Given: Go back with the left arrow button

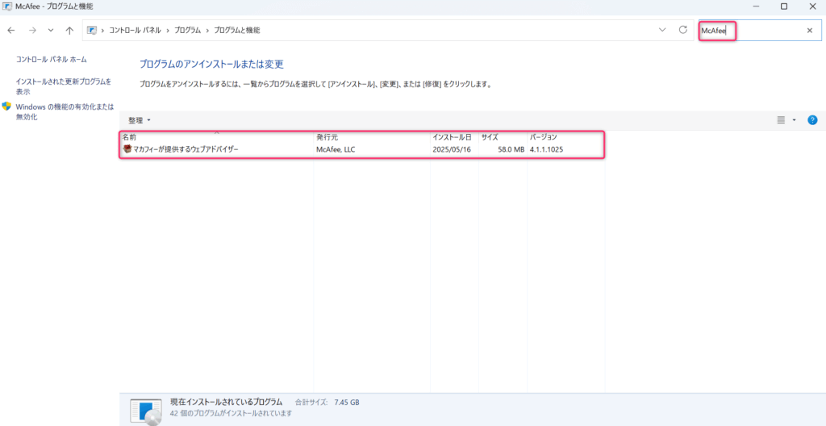Looking at the screenshot, I should point(11,31).
